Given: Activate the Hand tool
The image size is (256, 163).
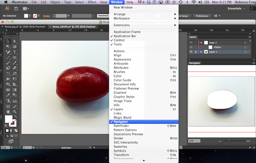Looking at the screenshot, I should pos(8,112).
